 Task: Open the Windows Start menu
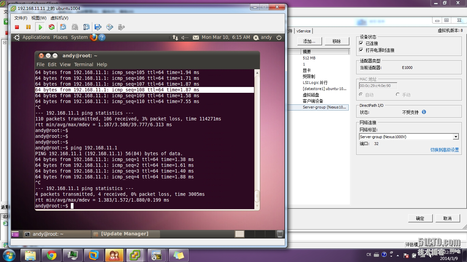click(9, 255)
